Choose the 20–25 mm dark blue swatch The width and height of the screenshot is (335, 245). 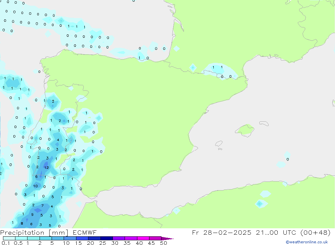[x=94, y=238]
